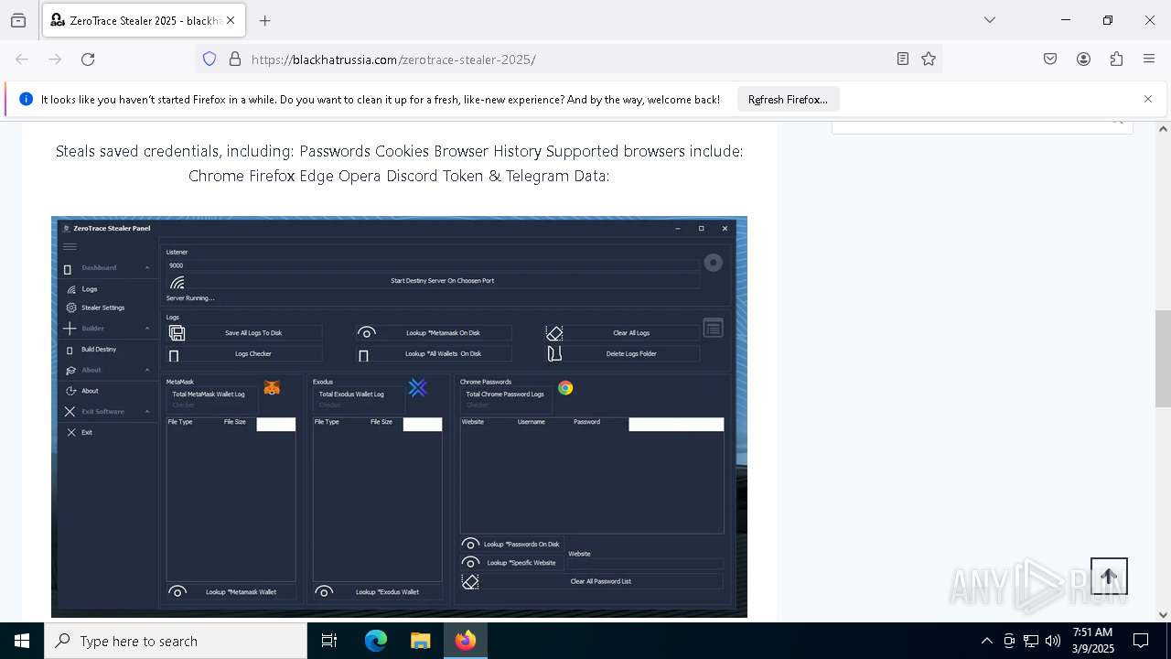Open the notifications action center
Image resolution: width=1171 pixels, height=659 pixels.
(1142, 641)
